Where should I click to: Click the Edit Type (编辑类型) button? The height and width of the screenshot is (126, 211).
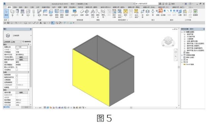coord(27,42)
